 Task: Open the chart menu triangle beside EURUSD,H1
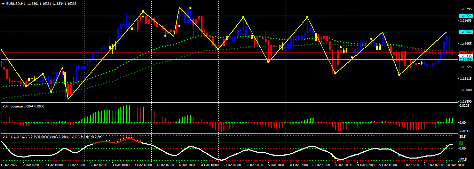pos(3,3)
